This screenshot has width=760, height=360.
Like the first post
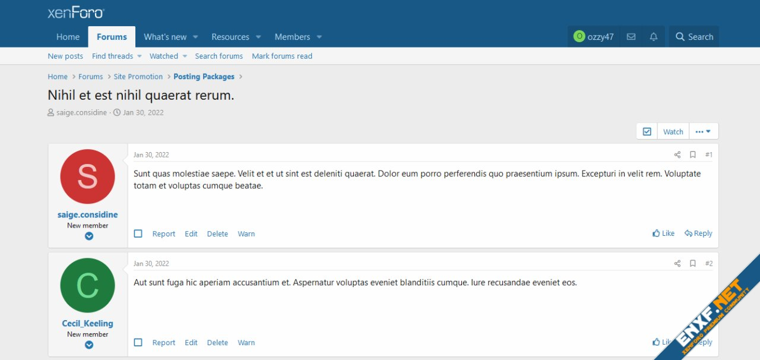pyautogui.click(x=663, y=233)
